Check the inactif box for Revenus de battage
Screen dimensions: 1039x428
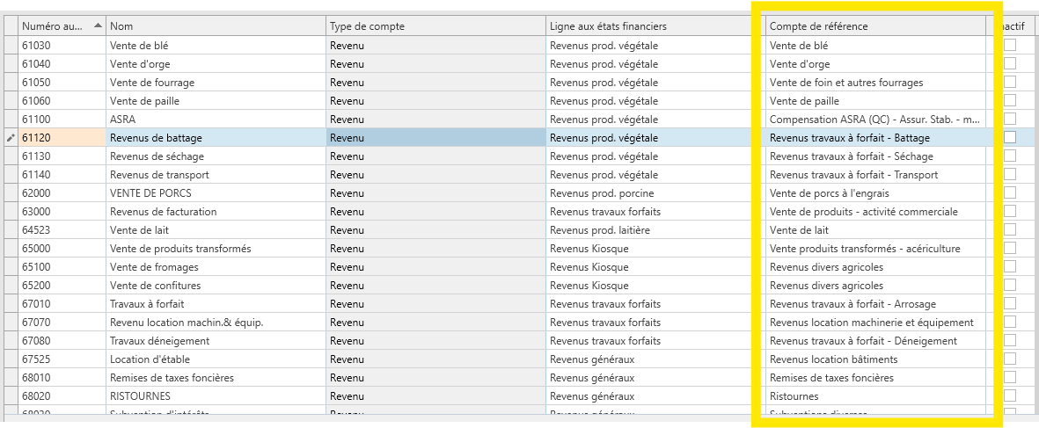pyautogui.click(x=1010, y=138)
